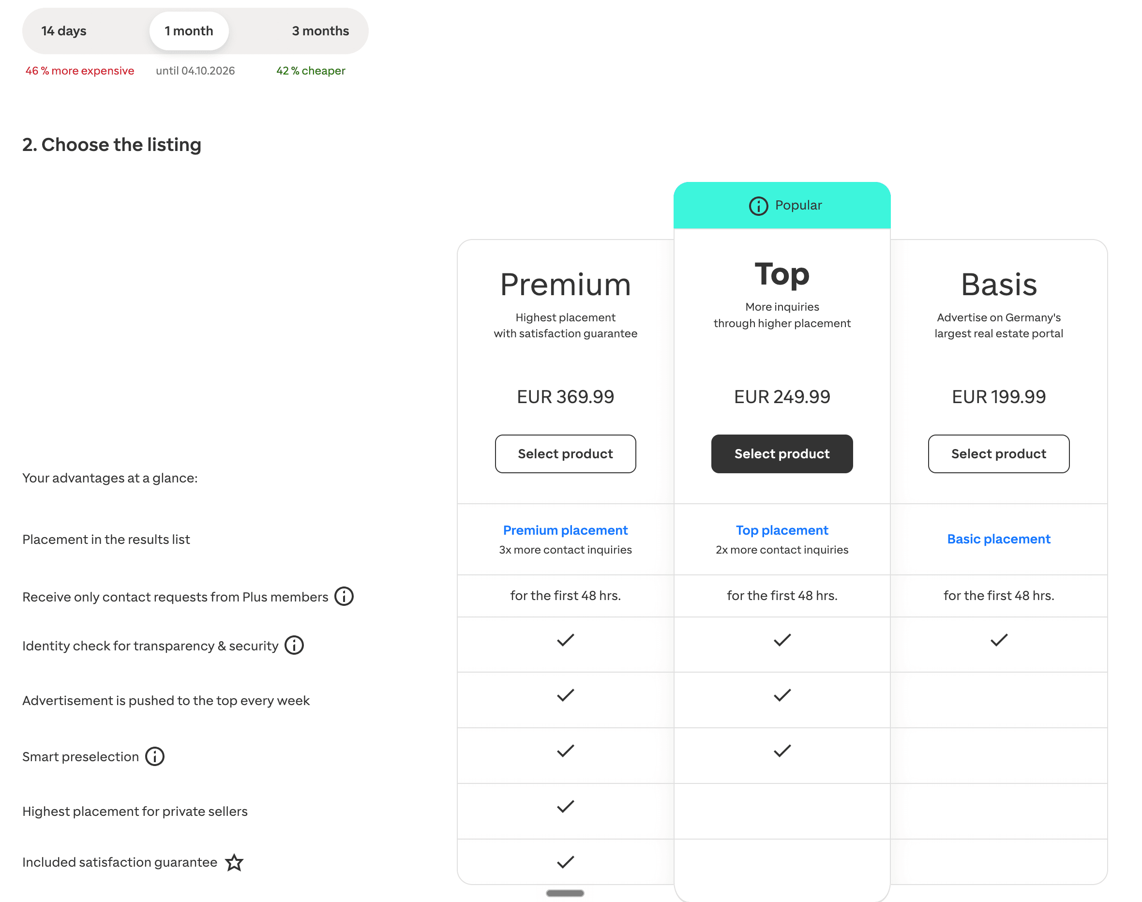
Task: Open the Top placement link
Action: pos(782,530)
